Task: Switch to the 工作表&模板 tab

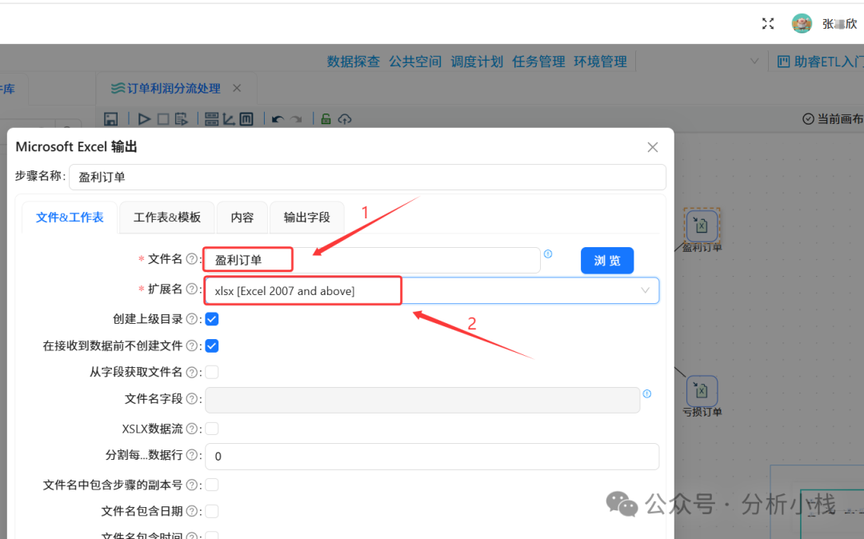Action: click(x=167, y=218)
